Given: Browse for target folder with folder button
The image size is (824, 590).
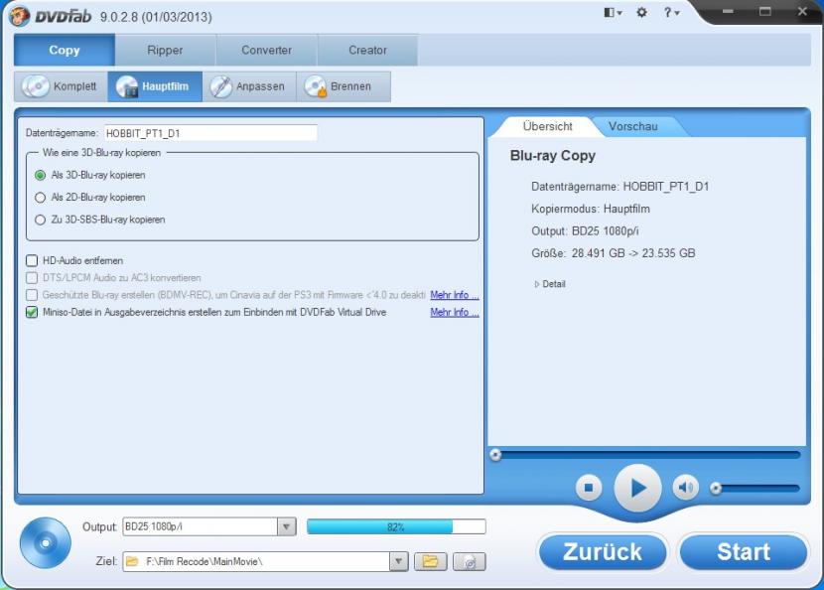Looking at the screenshot, I should point(431,561).
